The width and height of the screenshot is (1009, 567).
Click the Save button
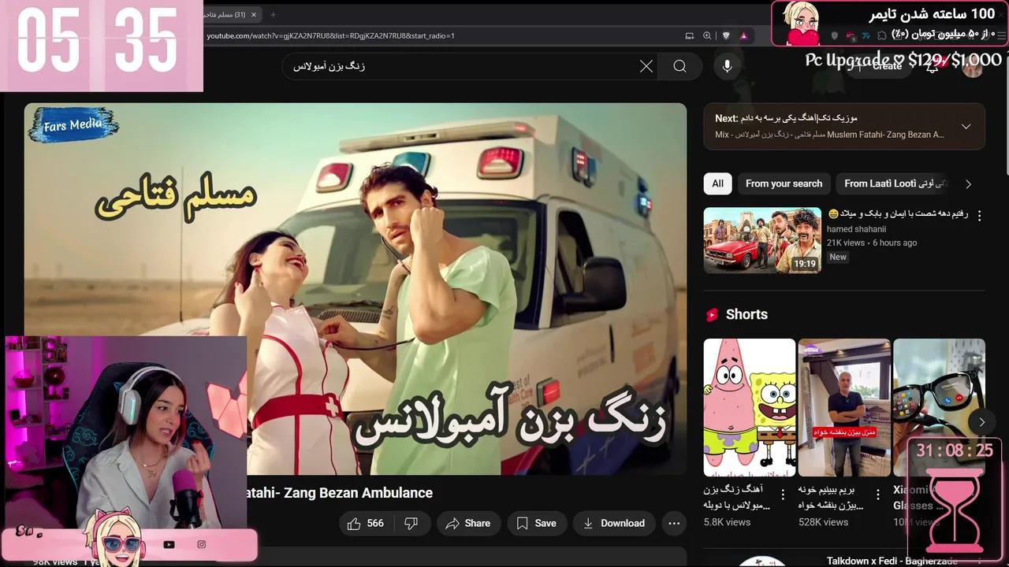click(536, 523)
